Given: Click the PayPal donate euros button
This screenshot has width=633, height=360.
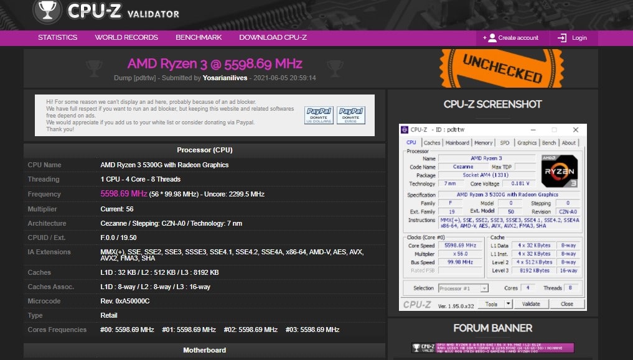Looking at the screenshot, I should [x=351, y=115].
